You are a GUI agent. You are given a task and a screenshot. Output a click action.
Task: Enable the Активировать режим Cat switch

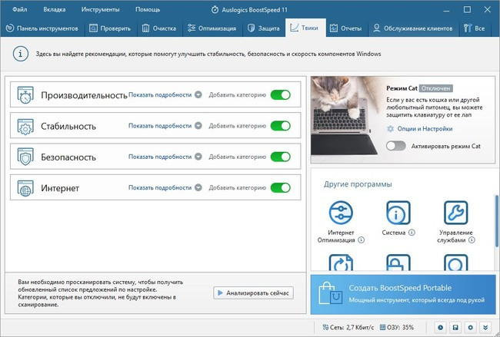[x=395, y=145]
